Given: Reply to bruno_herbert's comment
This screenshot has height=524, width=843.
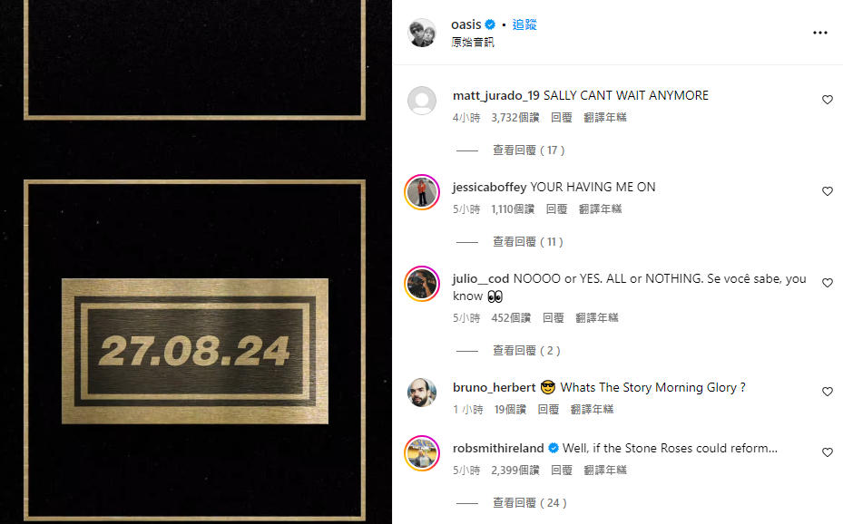Looking at the screenshot, I should tap(548, 410).
